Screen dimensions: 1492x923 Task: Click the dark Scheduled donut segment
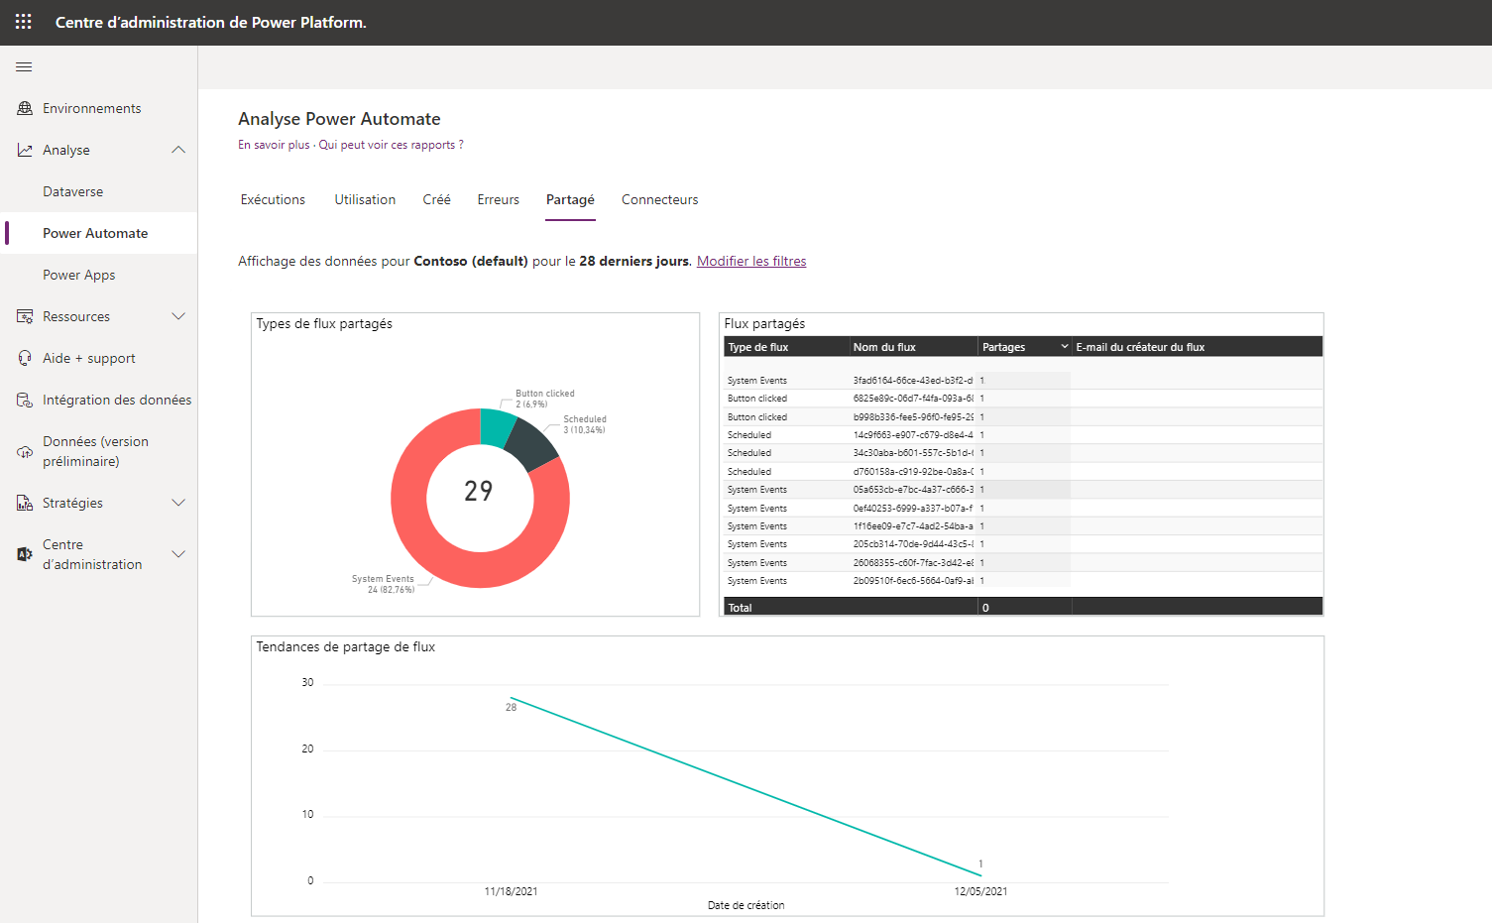532,445
